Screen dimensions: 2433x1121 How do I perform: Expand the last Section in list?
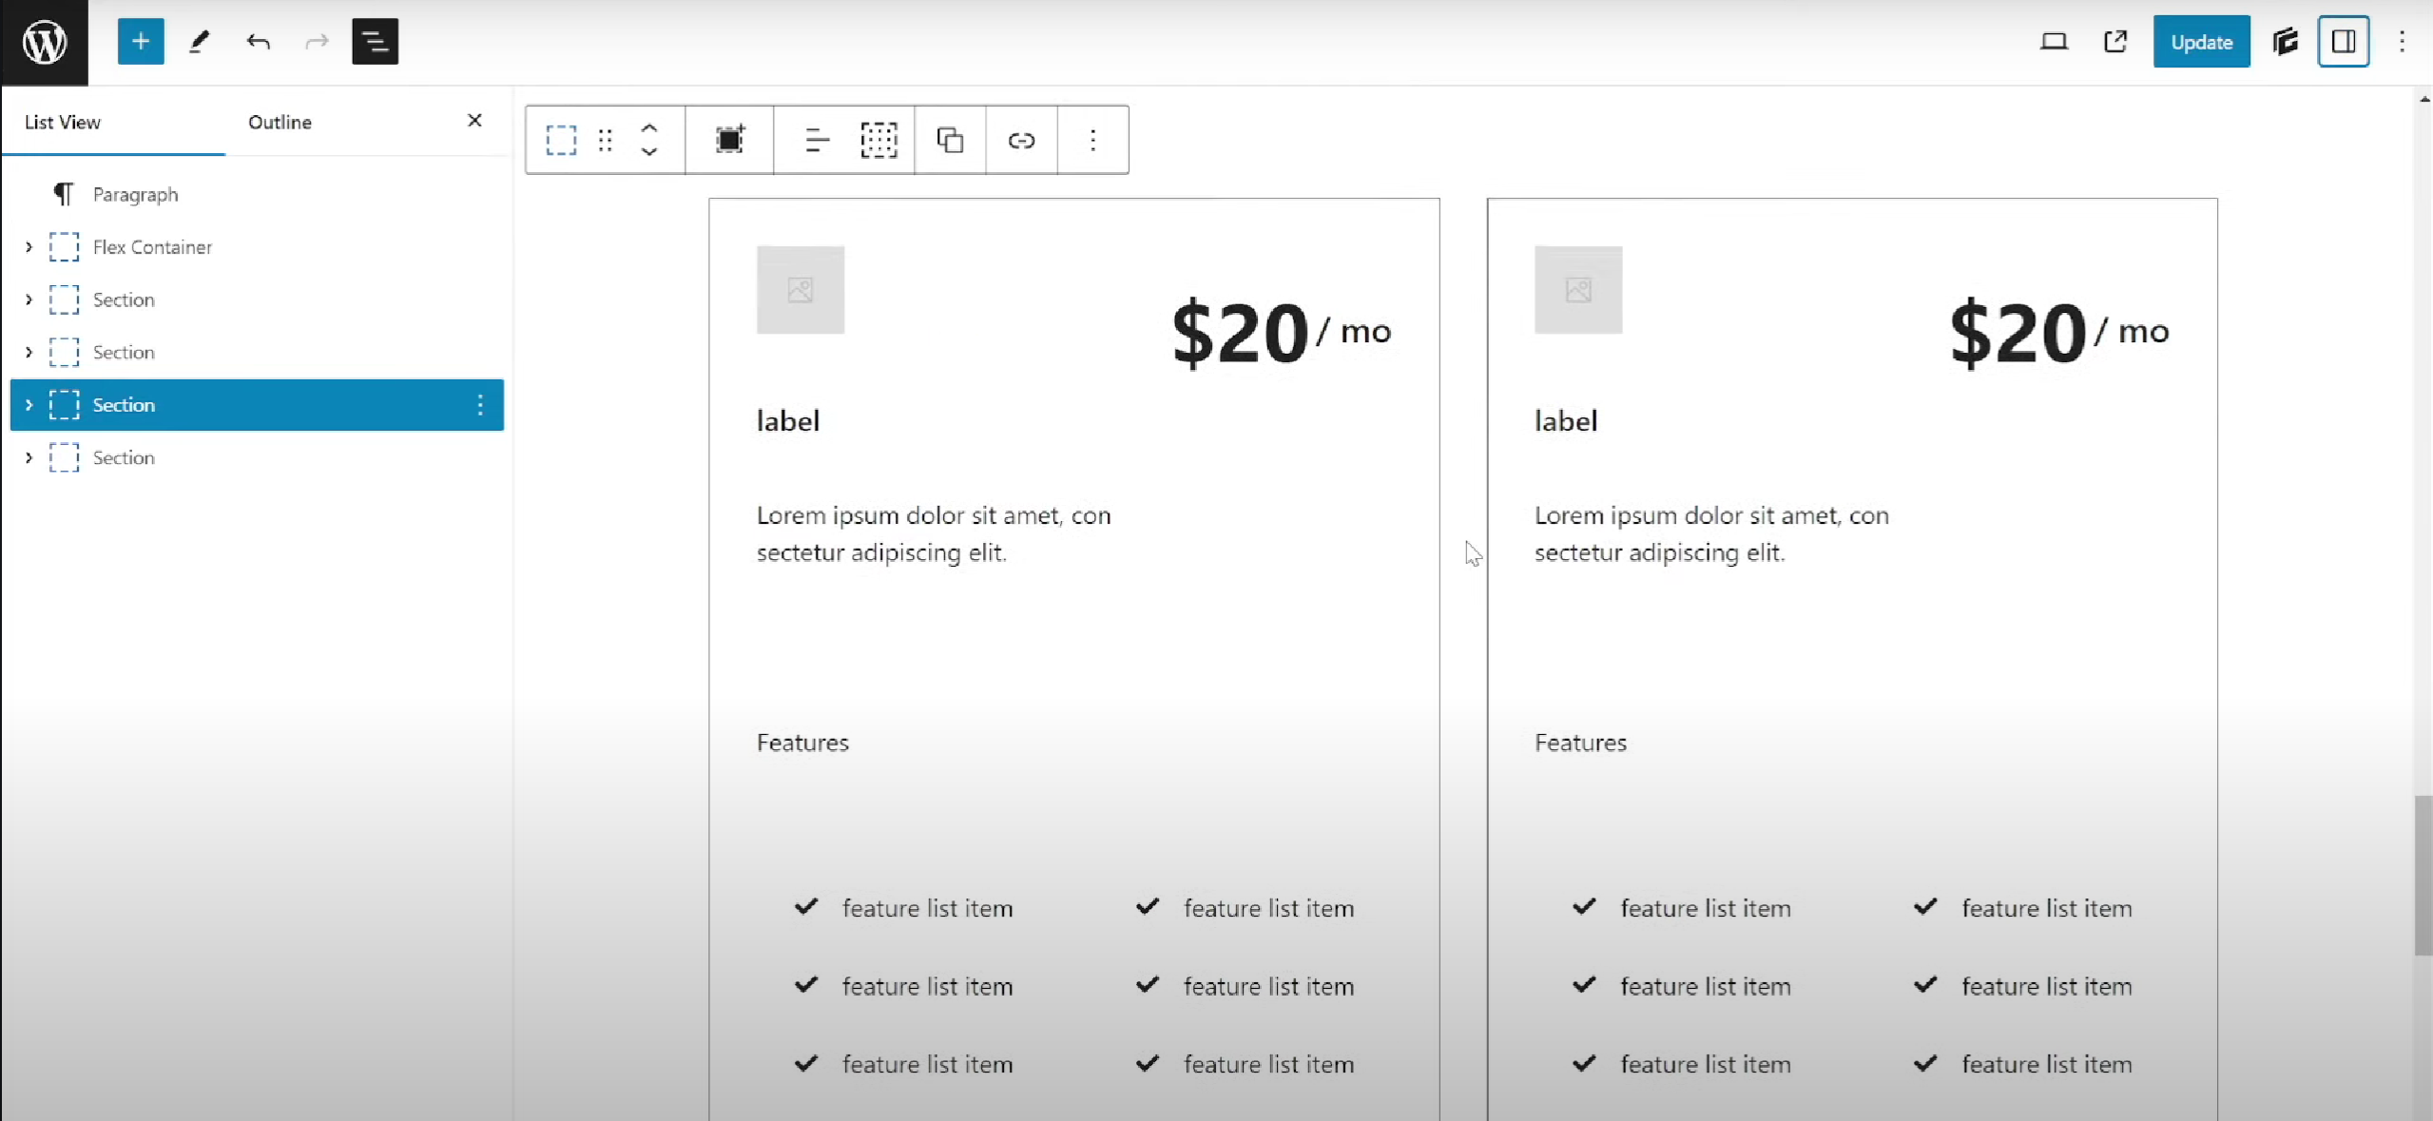(x=29, y=458)
